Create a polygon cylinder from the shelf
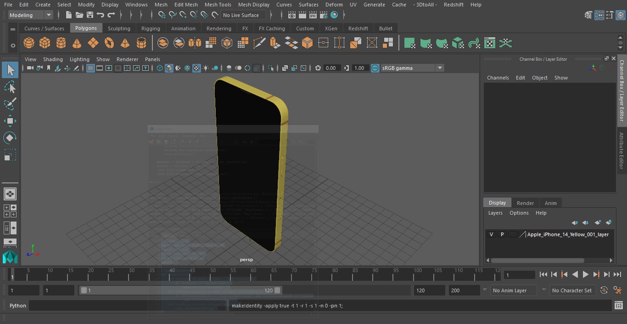The height and width of the screenshot is (324, 627). (x=61, y=43)
